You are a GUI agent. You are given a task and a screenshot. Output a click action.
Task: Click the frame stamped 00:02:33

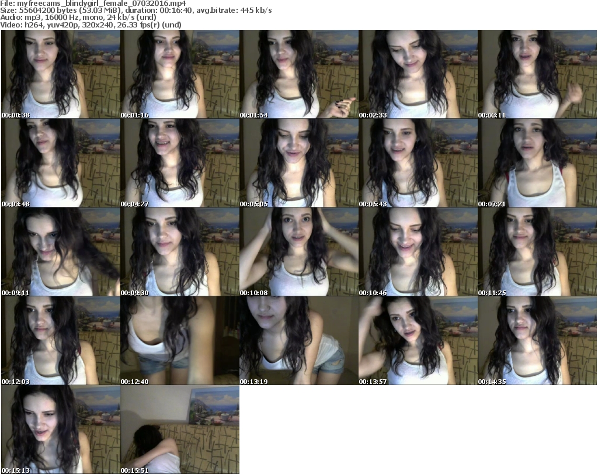418,74
